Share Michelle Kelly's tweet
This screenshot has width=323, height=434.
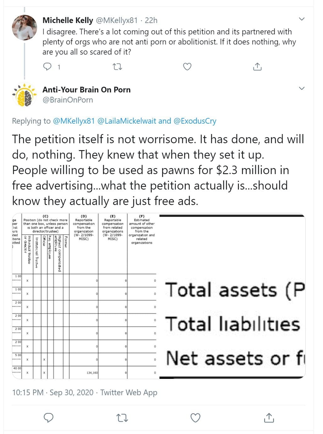point(257,67)
